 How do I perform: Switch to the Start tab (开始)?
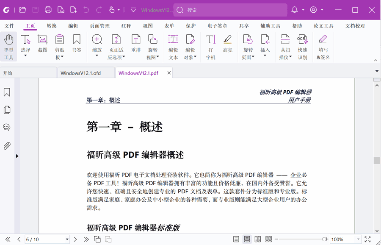[x=28, y=73]
